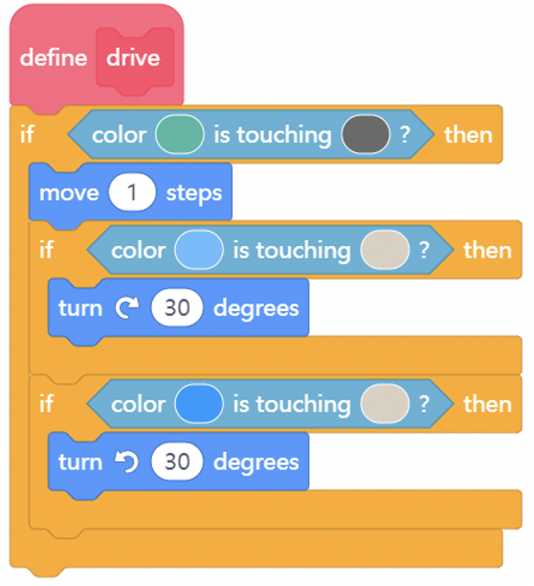Select the turn clockwise degrees block

tap(179, 309)
